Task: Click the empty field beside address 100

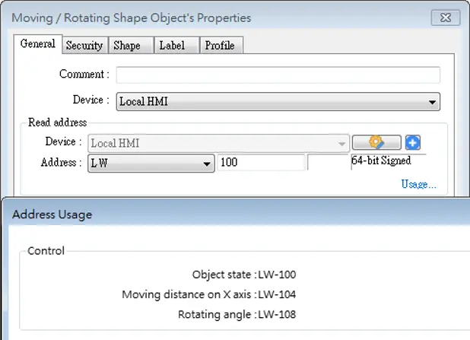Action: [x=329, y=163]
